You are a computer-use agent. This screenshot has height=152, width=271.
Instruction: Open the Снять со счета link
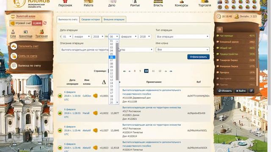tap(28, 56)
